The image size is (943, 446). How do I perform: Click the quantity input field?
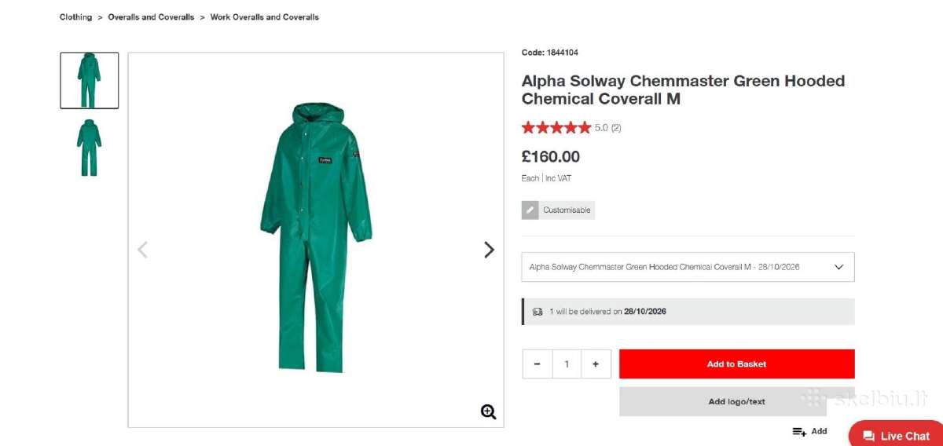point(567,364)
